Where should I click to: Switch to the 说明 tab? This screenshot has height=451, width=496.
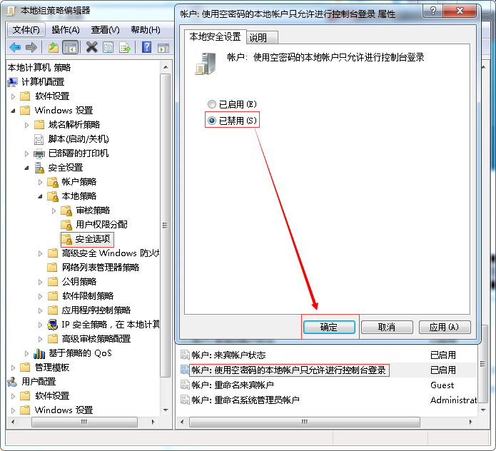258,38
